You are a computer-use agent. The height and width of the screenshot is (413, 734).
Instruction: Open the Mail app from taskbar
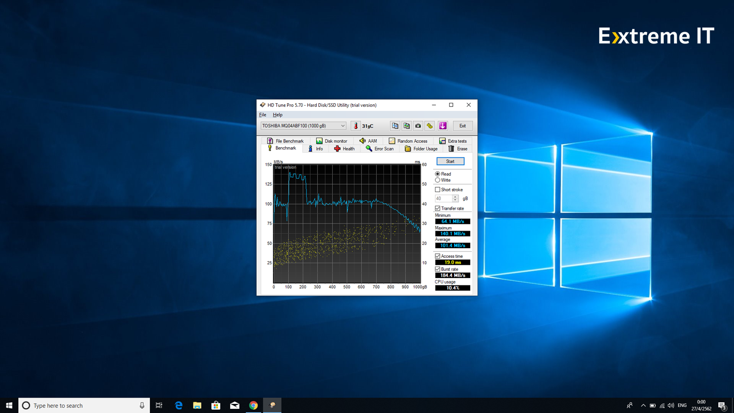[234, 405]
